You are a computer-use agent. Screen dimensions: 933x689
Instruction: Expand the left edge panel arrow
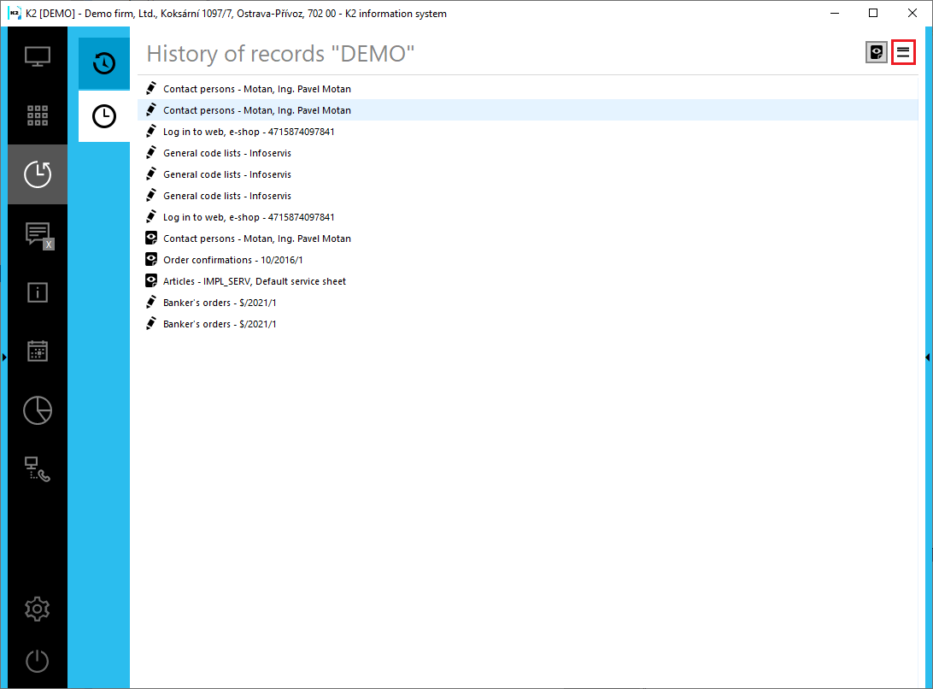pos(4,357)
